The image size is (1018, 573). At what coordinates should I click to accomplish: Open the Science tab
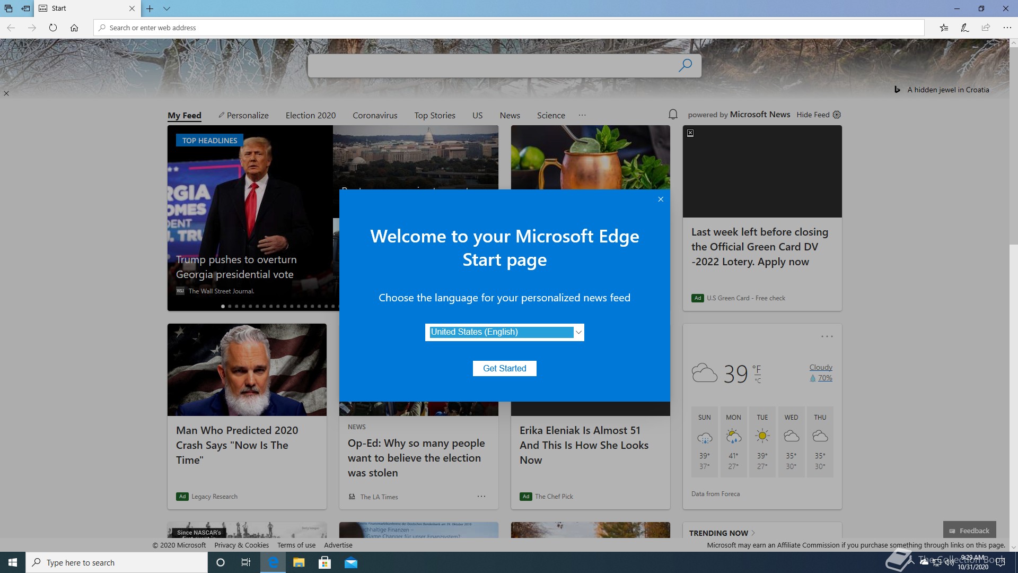pos(551,115)
